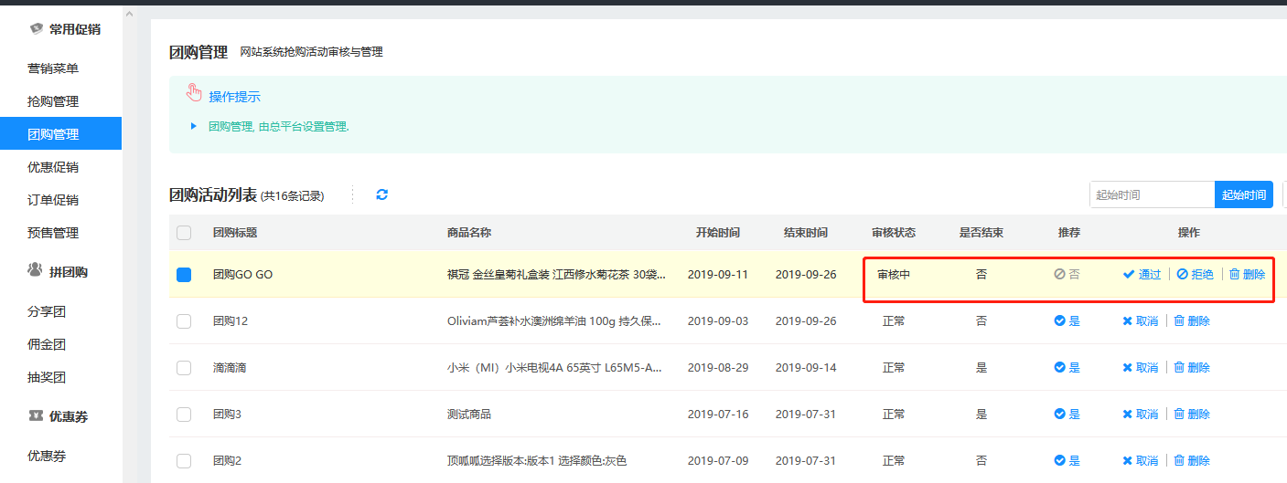The height and width of the screenshot is (483, 1287).
Task: Go to 预售管理 sidebar menu item
Action: click(53, 233)
